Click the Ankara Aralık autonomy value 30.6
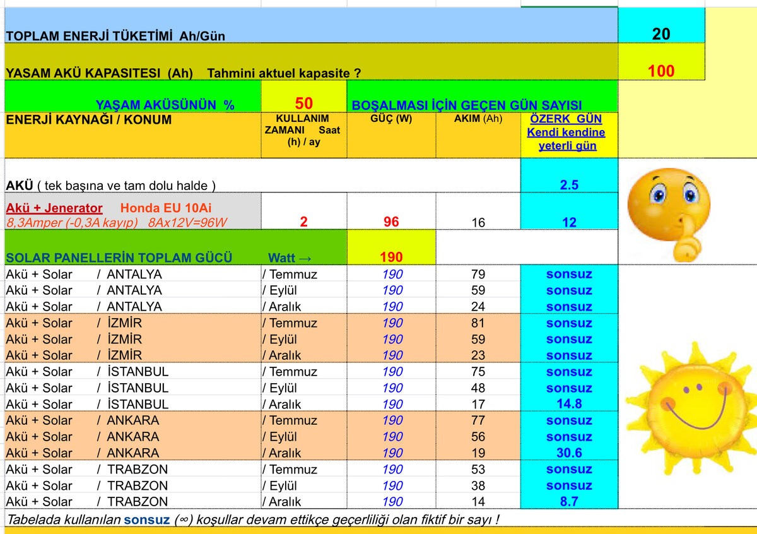The width and height of the screenshot is (757, 534). tap(568, 453)
